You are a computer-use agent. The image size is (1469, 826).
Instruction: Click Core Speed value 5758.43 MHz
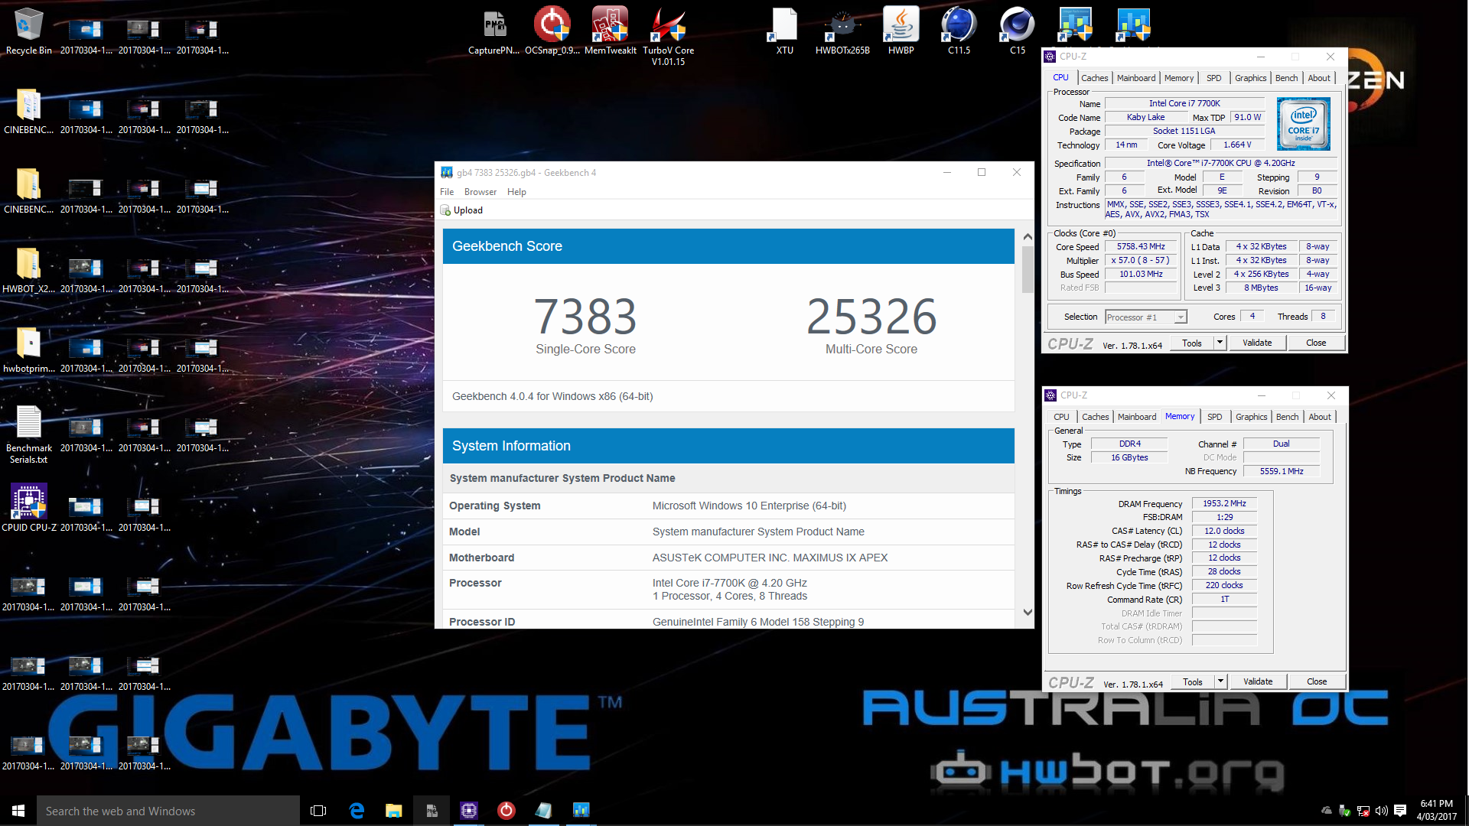1140,246
